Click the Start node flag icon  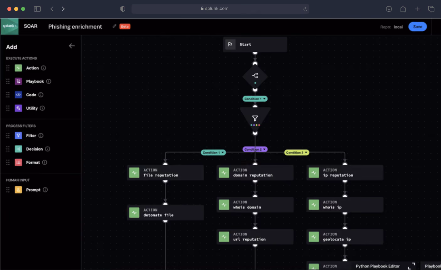tap(230, 45)
